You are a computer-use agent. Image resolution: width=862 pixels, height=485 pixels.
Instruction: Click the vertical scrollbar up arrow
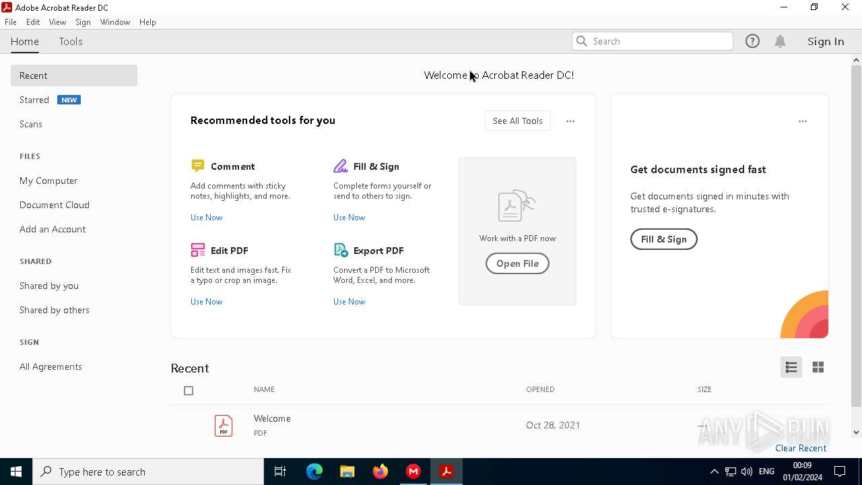point(856,60)
